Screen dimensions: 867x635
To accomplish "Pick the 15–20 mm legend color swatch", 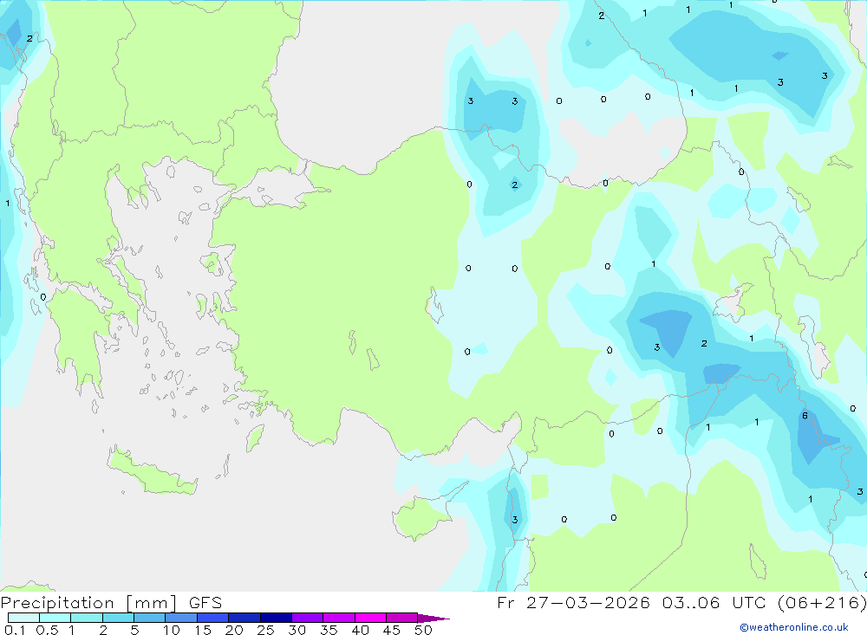I will click(x=213, y=618).
